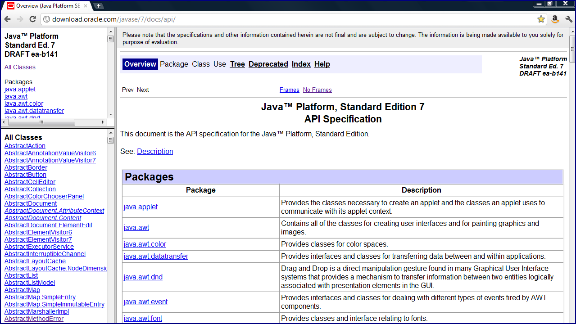Click the packages frame scroll-down arrow
This screenshot has width=576, height=324.
coord(111,115)
